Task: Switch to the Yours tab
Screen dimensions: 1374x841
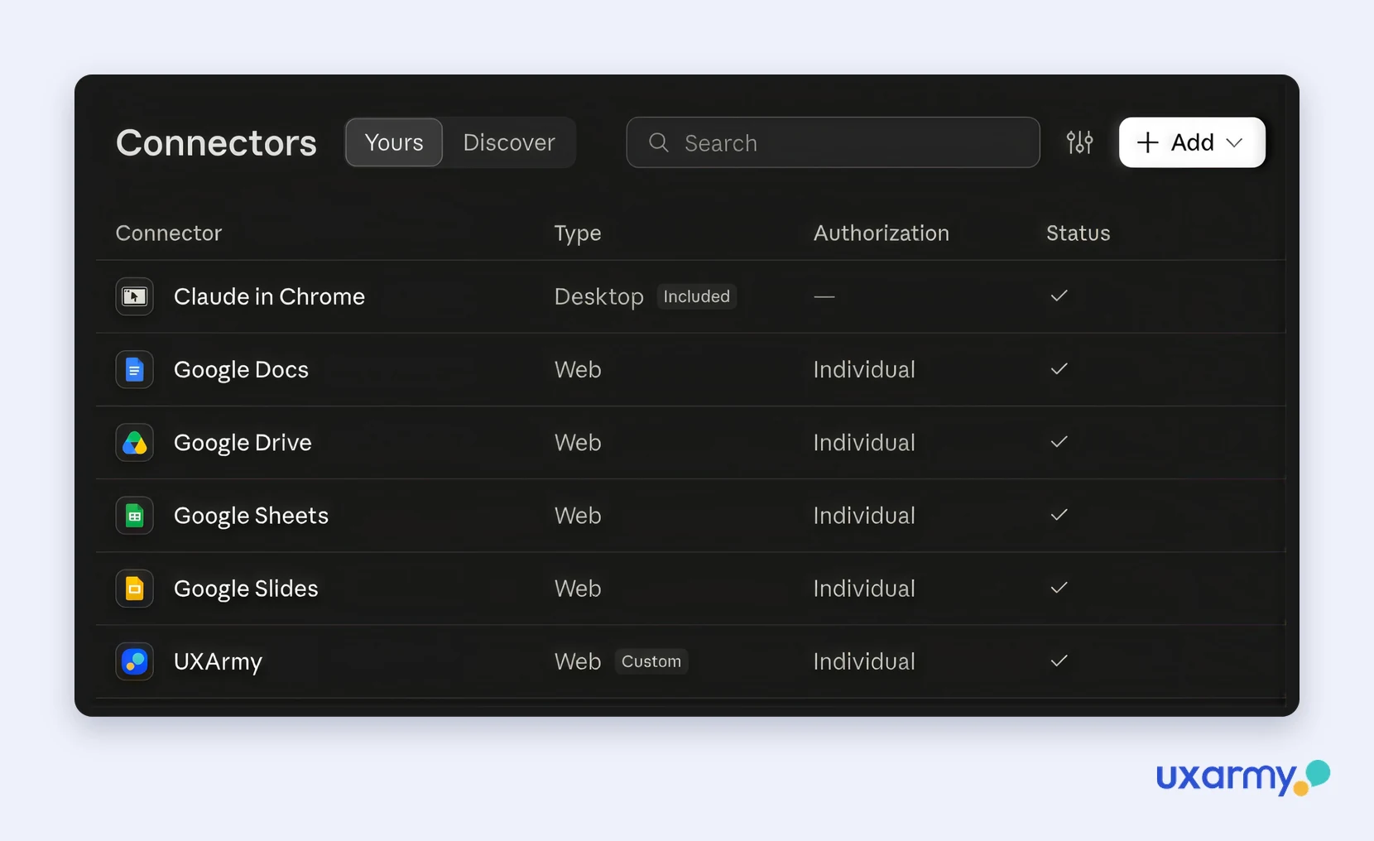Action: point(394,142)
